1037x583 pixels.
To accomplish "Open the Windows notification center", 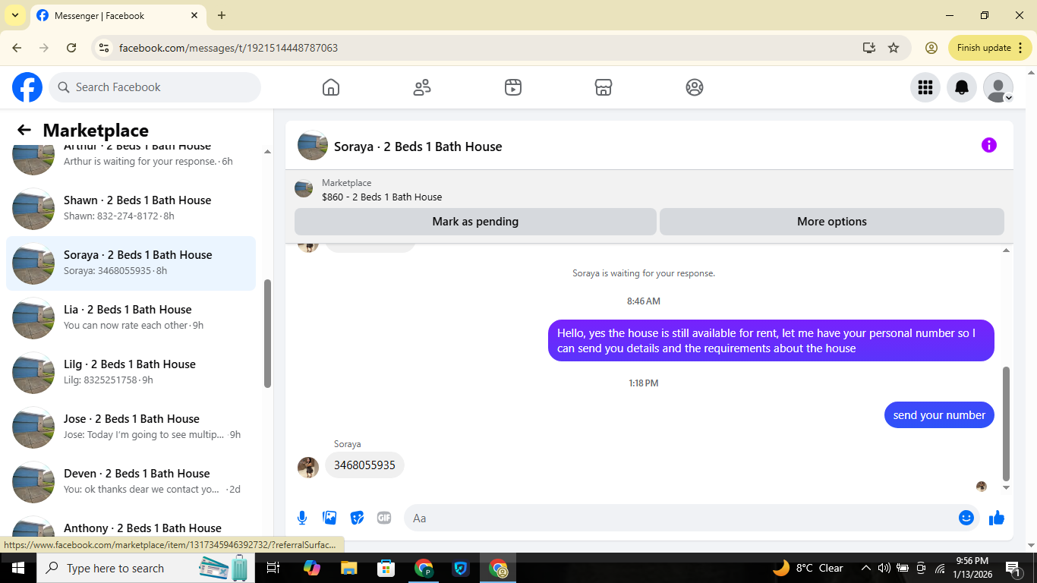I will click(1013, 568).
